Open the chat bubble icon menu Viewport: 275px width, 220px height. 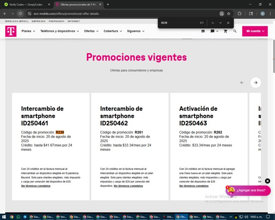pos(214,31)
